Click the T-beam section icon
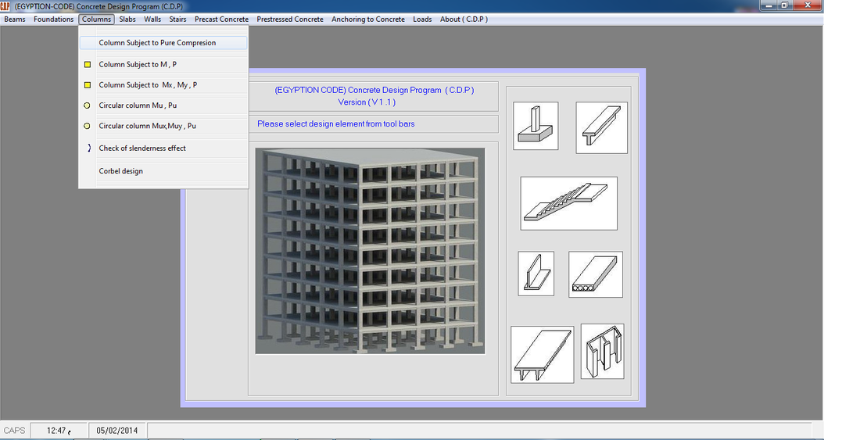 (x=601, y=127)
